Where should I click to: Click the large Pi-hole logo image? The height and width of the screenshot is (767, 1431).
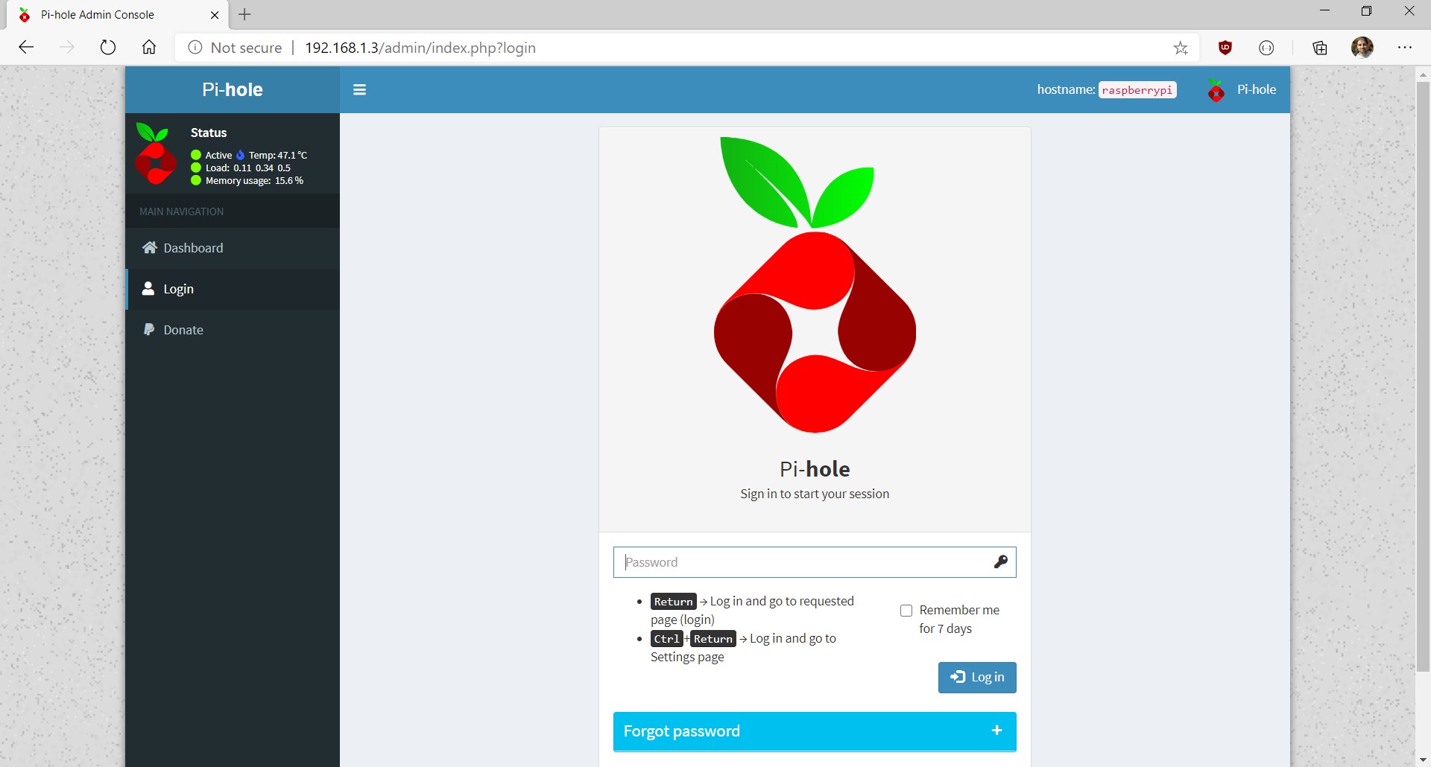(x=815, y=284)
